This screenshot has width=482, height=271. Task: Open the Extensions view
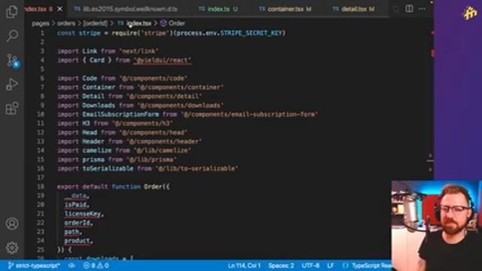point(12,108)
